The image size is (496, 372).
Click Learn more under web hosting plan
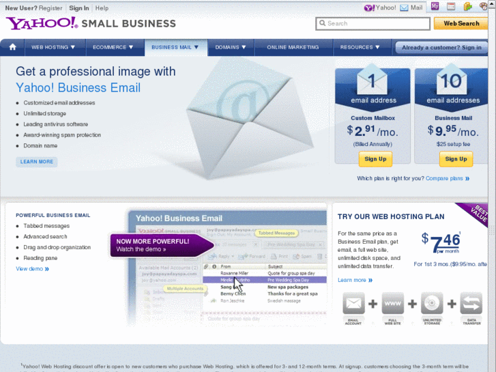coord(355,280)
